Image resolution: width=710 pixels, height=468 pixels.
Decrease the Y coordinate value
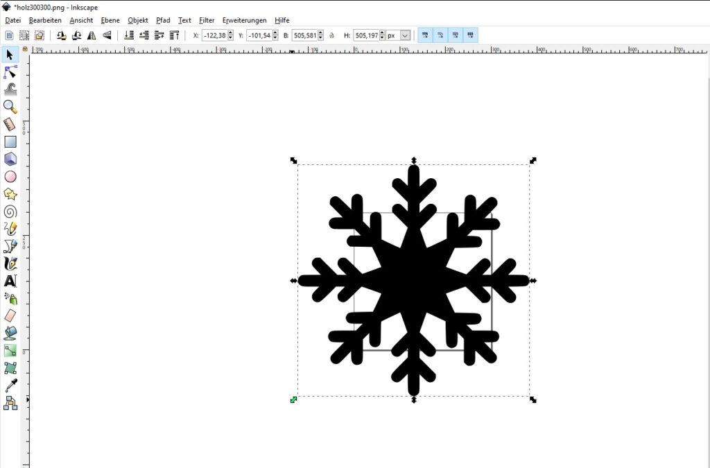(x=275, y=38)
